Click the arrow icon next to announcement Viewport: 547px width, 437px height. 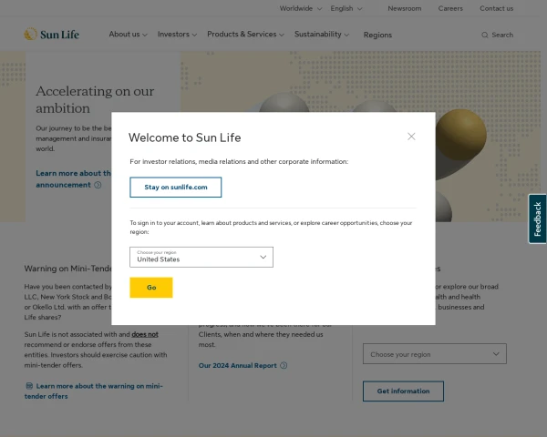(98, 185)
